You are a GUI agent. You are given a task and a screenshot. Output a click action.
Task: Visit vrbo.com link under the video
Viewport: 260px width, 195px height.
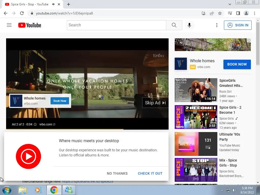point(47,124)
